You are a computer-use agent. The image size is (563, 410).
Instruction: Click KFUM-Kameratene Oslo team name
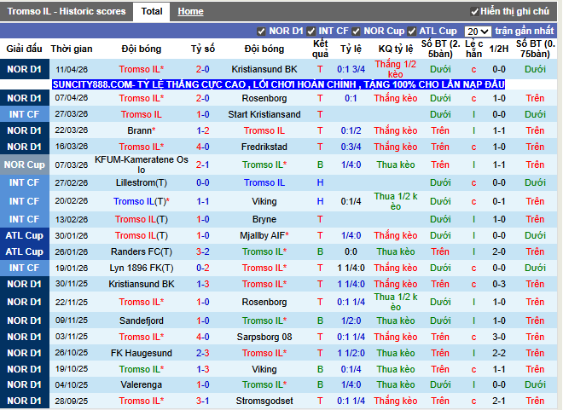pyautogui.click(x=141, y=165)
